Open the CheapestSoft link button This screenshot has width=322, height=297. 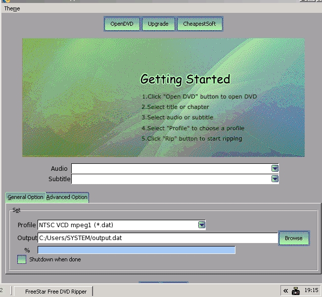(x=199, y=24)
